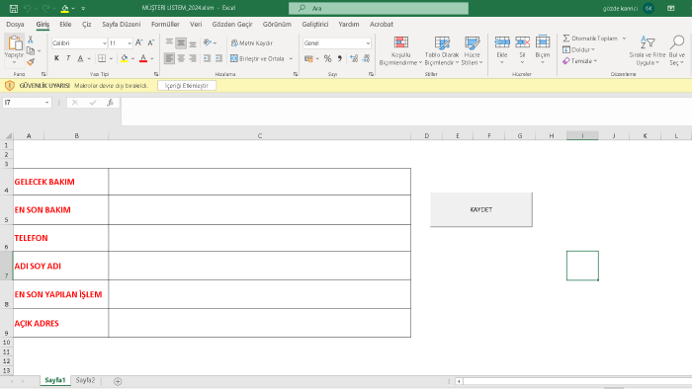Click the Save icon in title bar
The width and height of the screenshot is (692, 389).
tap(14, 8)
